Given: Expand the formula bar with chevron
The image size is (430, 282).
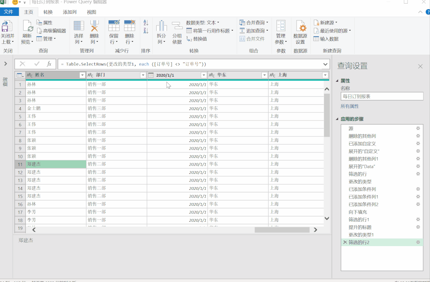Looking at the screenshot, I should pyautogui.click(x=325, y=64).
